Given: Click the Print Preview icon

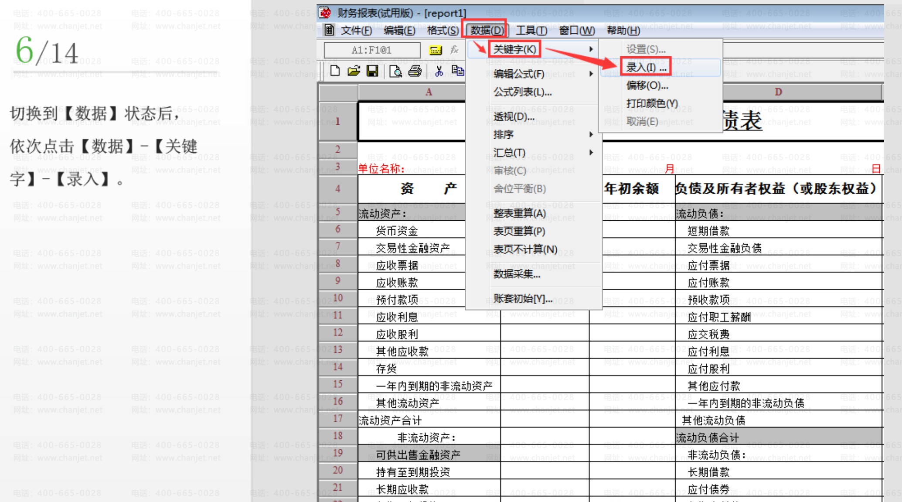Looking at the screenshot, I should (x=395, y=71).
